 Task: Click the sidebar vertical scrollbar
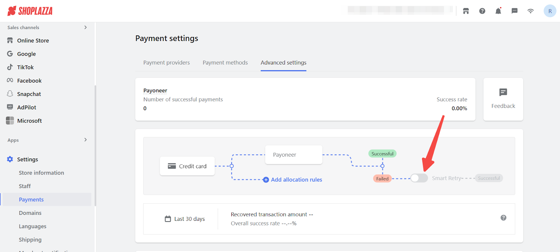click(x=95, y=145)
